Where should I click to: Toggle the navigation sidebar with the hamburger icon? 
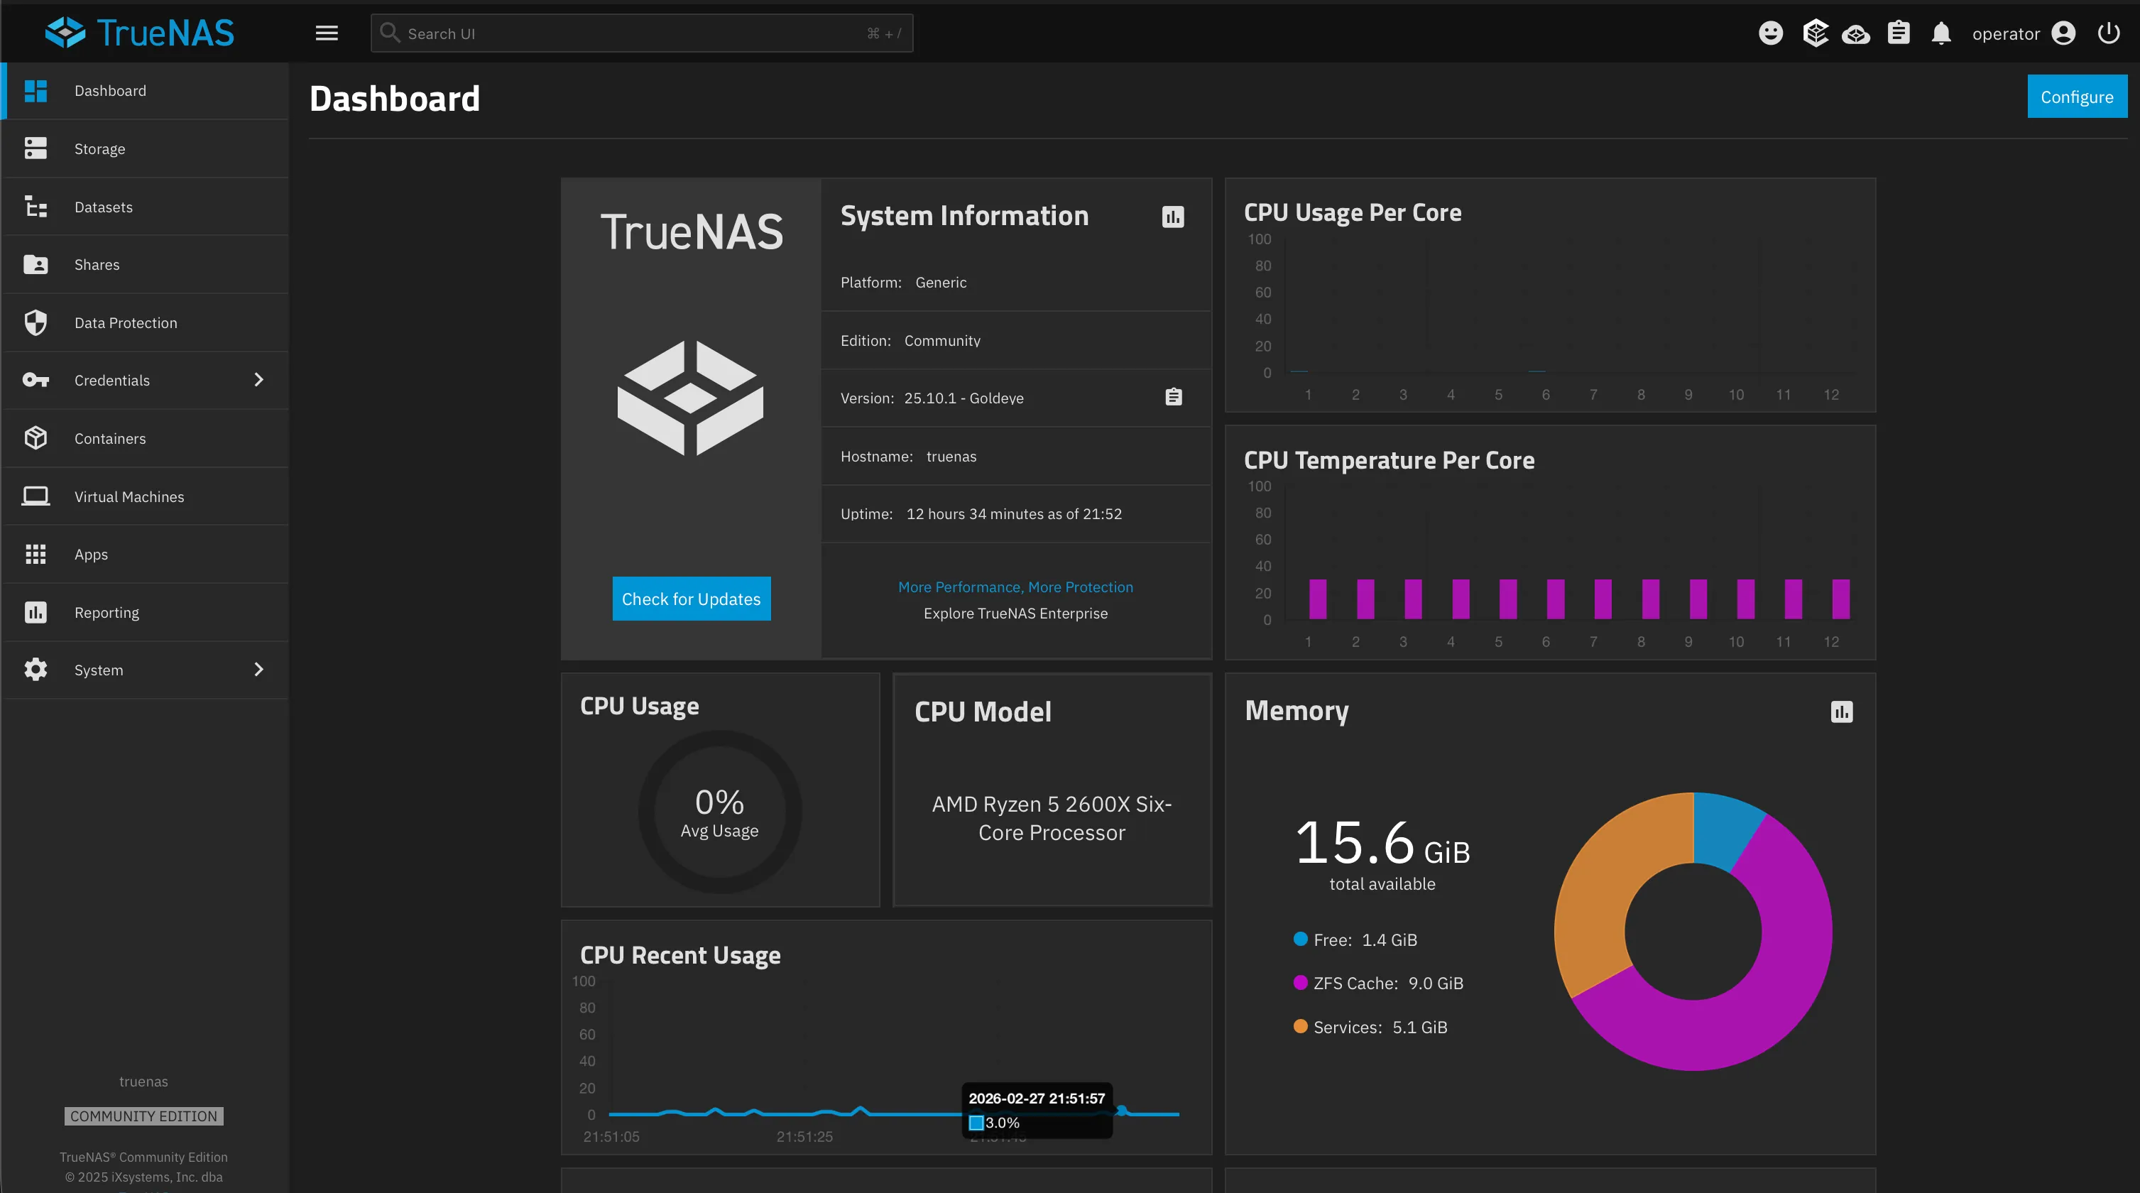point(327,33)
